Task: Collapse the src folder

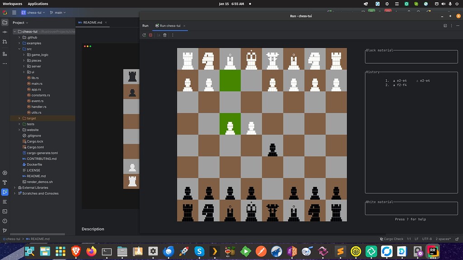Action: [x=19, y=49]
